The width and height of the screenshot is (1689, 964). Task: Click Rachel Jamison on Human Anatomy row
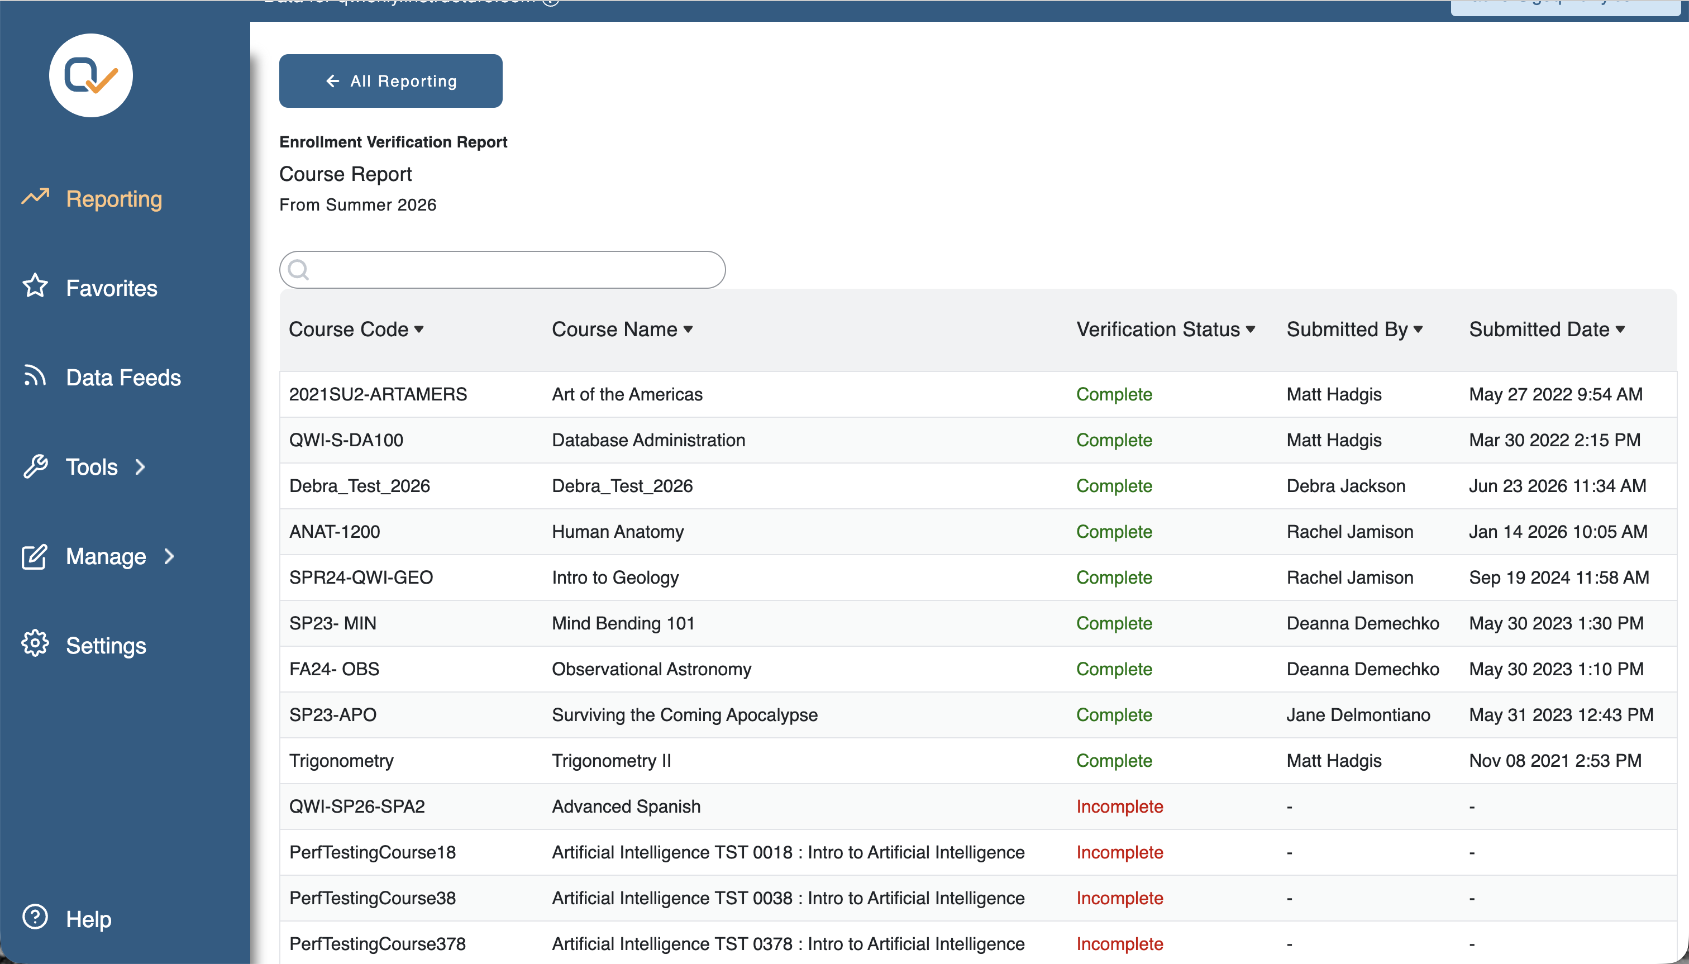[x=1349, y=531]
